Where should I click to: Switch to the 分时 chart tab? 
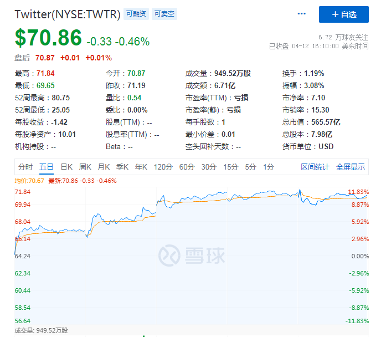click(25, 167)
